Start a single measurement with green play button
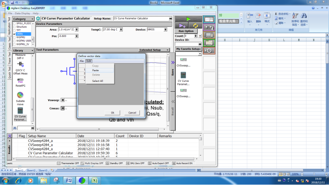The image size is (329, 185). pyautogui.click(x=188, y=19)
